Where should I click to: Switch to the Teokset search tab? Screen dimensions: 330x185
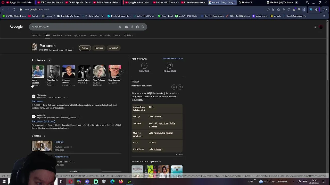(93, 35)
